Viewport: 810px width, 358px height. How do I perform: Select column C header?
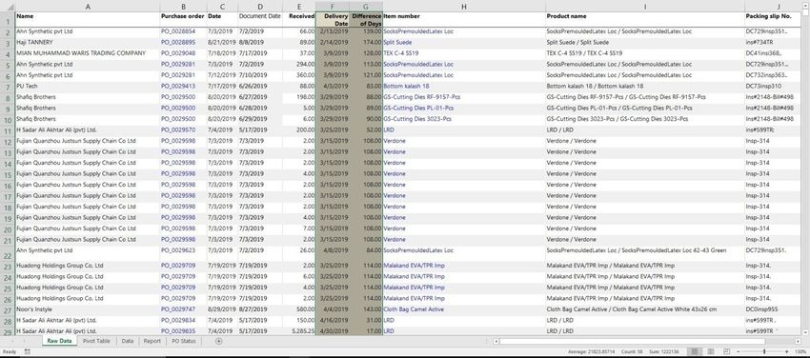pyautogui.click(x=222, y=7)
